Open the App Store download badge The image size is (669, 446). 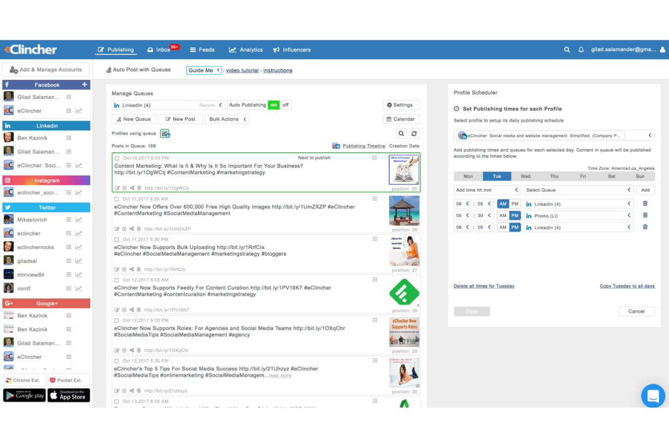69,395
